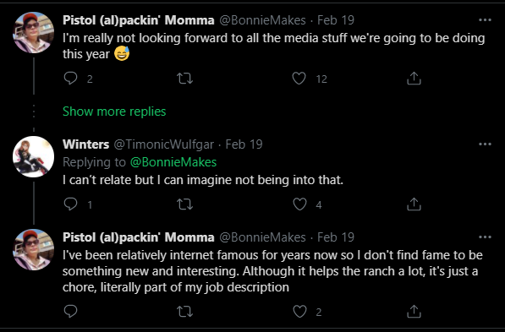Reply to the first tweet about media stuff
The width and height of the screenshot is (505, 332).
[70, 79]
